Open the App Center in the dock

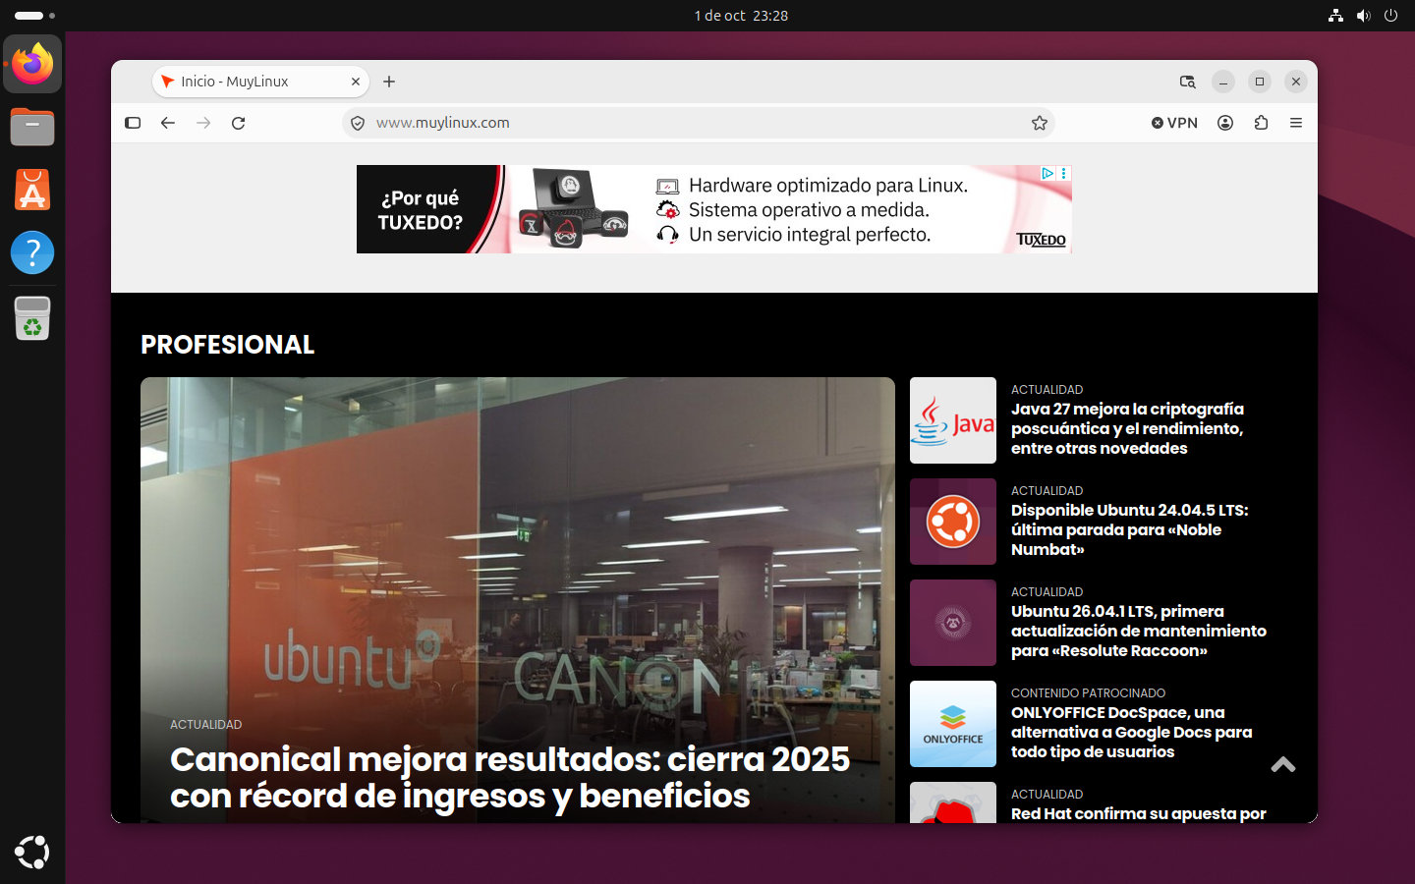32,190
